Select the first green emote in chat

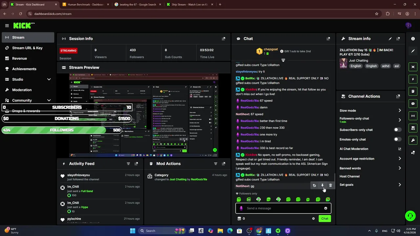tap(239, 199)
